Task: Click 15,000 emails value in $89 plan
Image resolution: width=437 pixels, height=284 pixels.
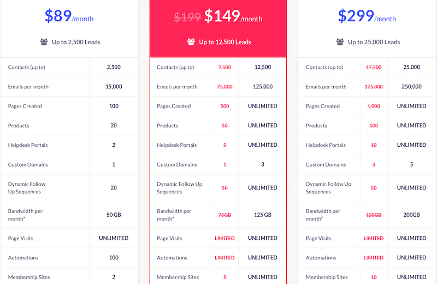Action: (114, 87)
